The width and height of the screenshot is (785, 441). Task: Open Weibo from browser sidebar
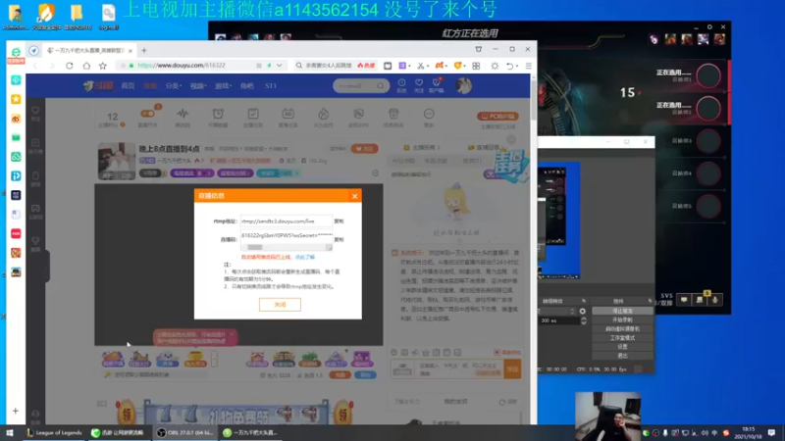(16, 119)
